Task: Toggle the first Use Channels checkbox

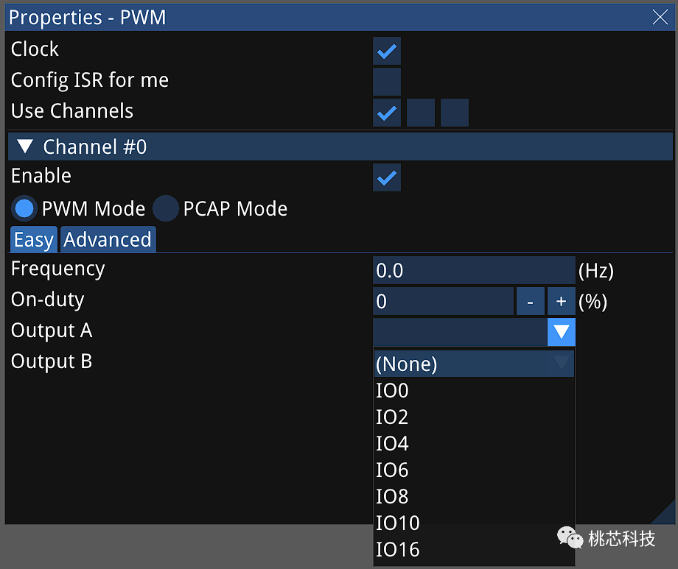Action: [387, 113]
